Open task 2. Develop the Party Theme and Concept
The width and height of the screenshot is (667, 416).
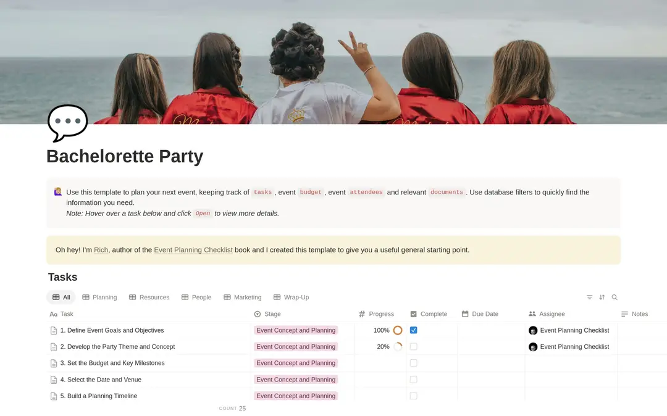coord(117,347)
